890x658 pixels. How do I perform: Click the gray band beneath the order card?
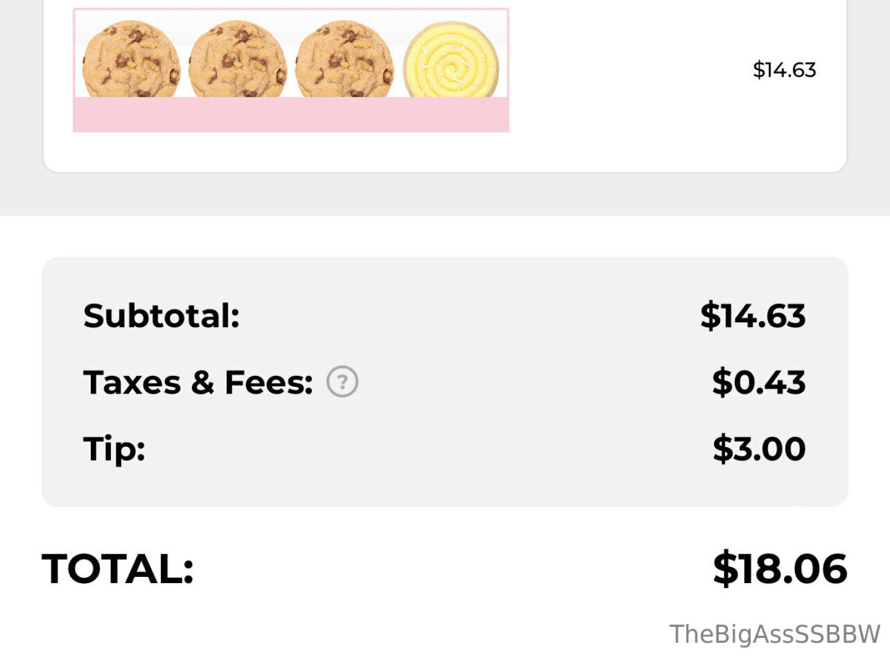(445, 195)
